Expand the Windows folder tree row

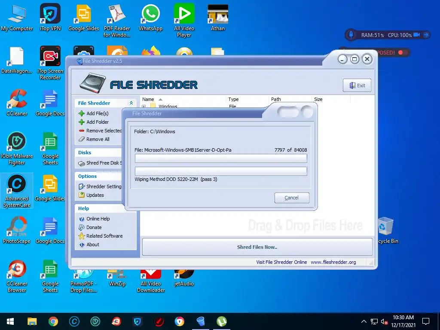tap(144, 107)
